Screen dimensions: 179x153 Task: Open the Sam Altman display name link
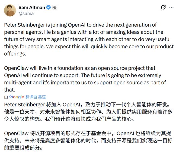pyautogui.click(x=31, y=7)
